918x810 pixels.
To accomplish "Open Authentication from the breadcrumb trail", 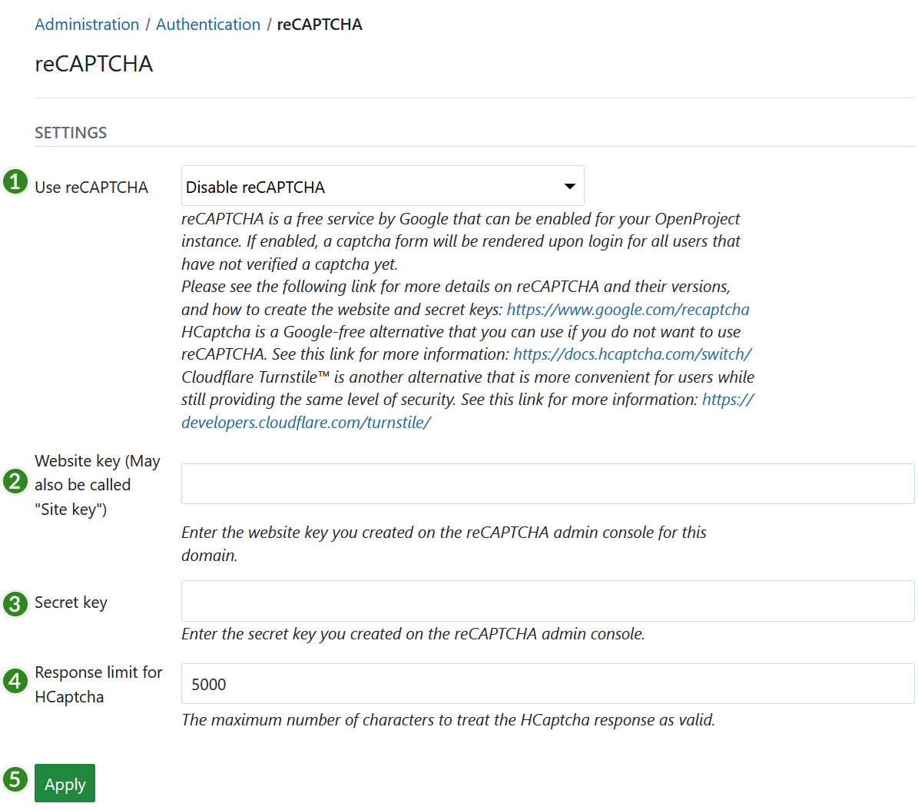I will (207, 24).
